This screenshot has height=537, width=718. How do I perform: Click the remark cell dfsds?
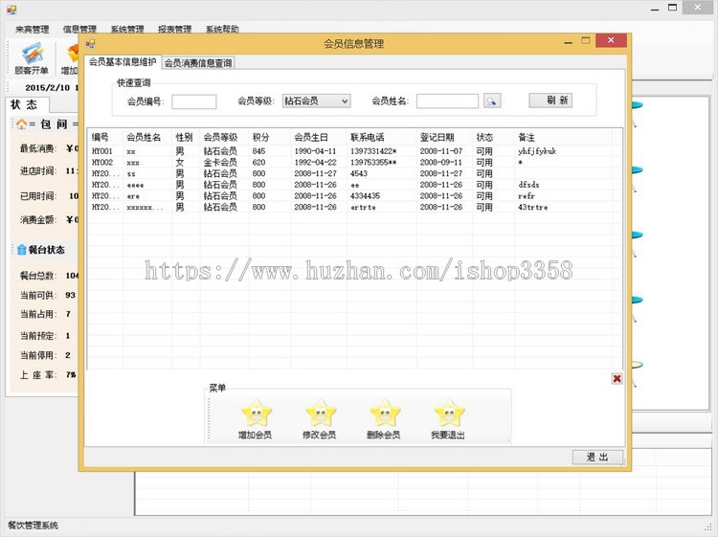click(x=528, y=185)
